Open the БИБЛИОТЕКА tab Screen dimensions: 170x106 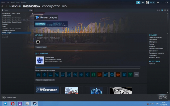(32, 6)
